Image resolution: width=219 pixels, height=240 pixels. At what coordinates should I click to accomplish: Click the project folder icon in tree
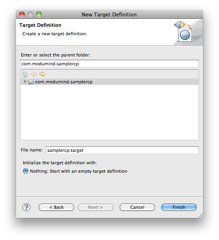[31, 81]
